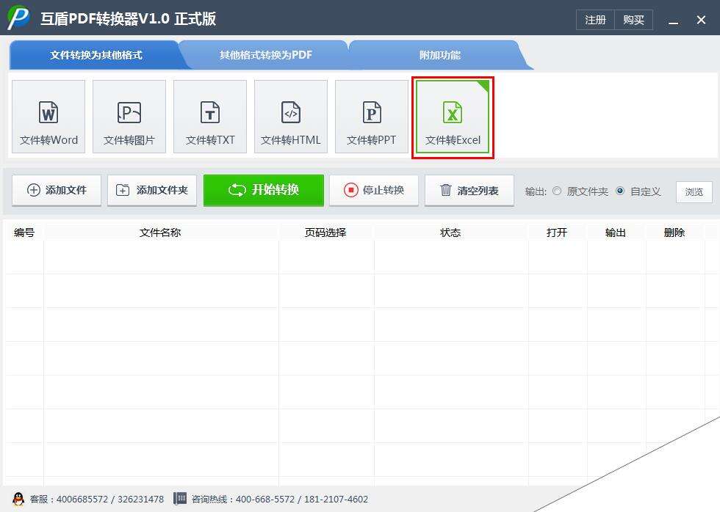
Task: Select the 文件转Word conversion icon
Action: 48,117
